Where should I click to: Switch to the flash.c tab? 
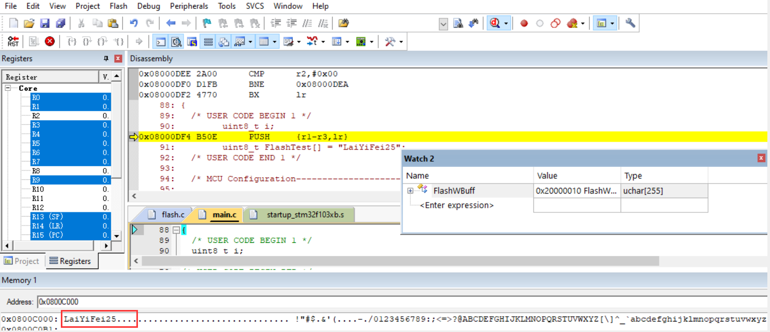[166, 215]
